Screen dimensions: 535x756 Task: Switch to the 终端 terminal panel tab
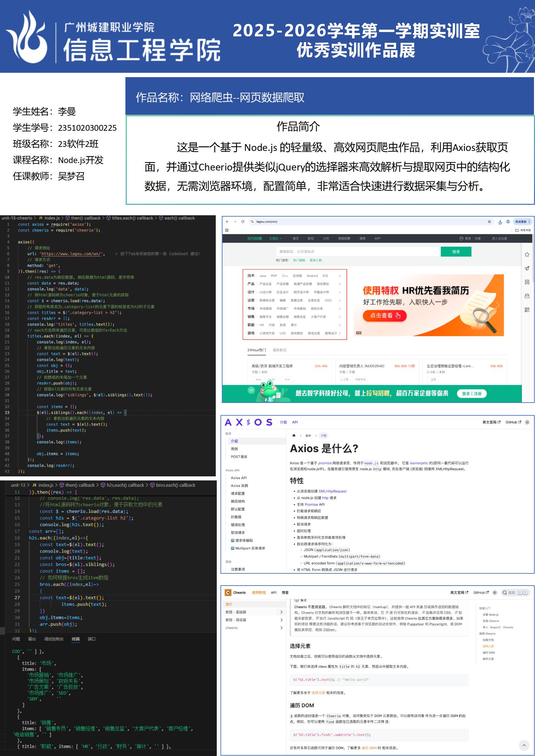tap(76, 639)
